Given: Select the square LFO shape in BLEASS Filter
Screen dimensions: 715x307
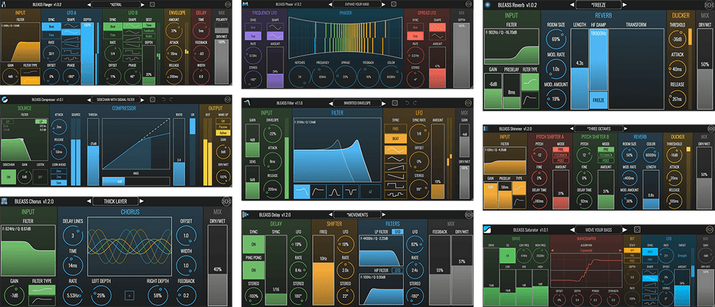Looking at the screenshot, I should 395,186.
